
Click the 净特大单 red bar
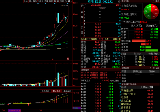138,41
